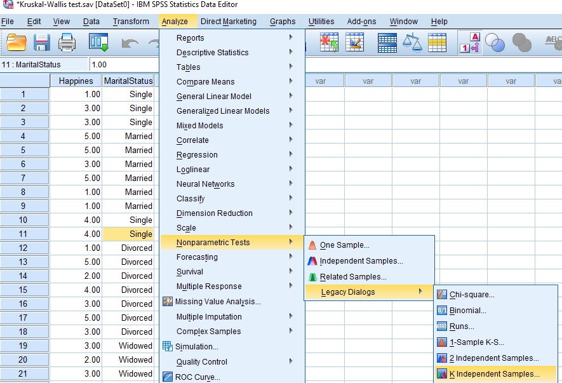This screenshot has height=383, width=562.
Task: Open the Split File tool
Action: click(386, 43)
